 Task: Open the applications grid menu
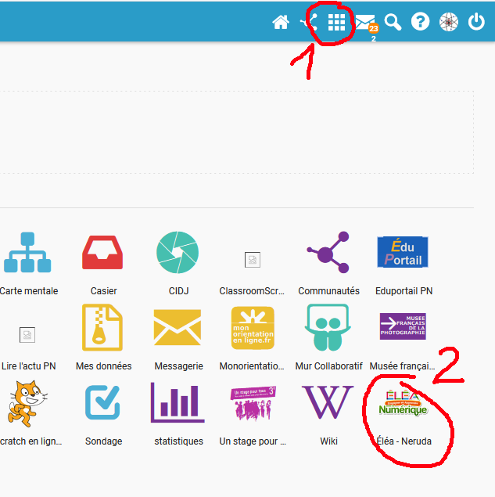tap(336, 22)
